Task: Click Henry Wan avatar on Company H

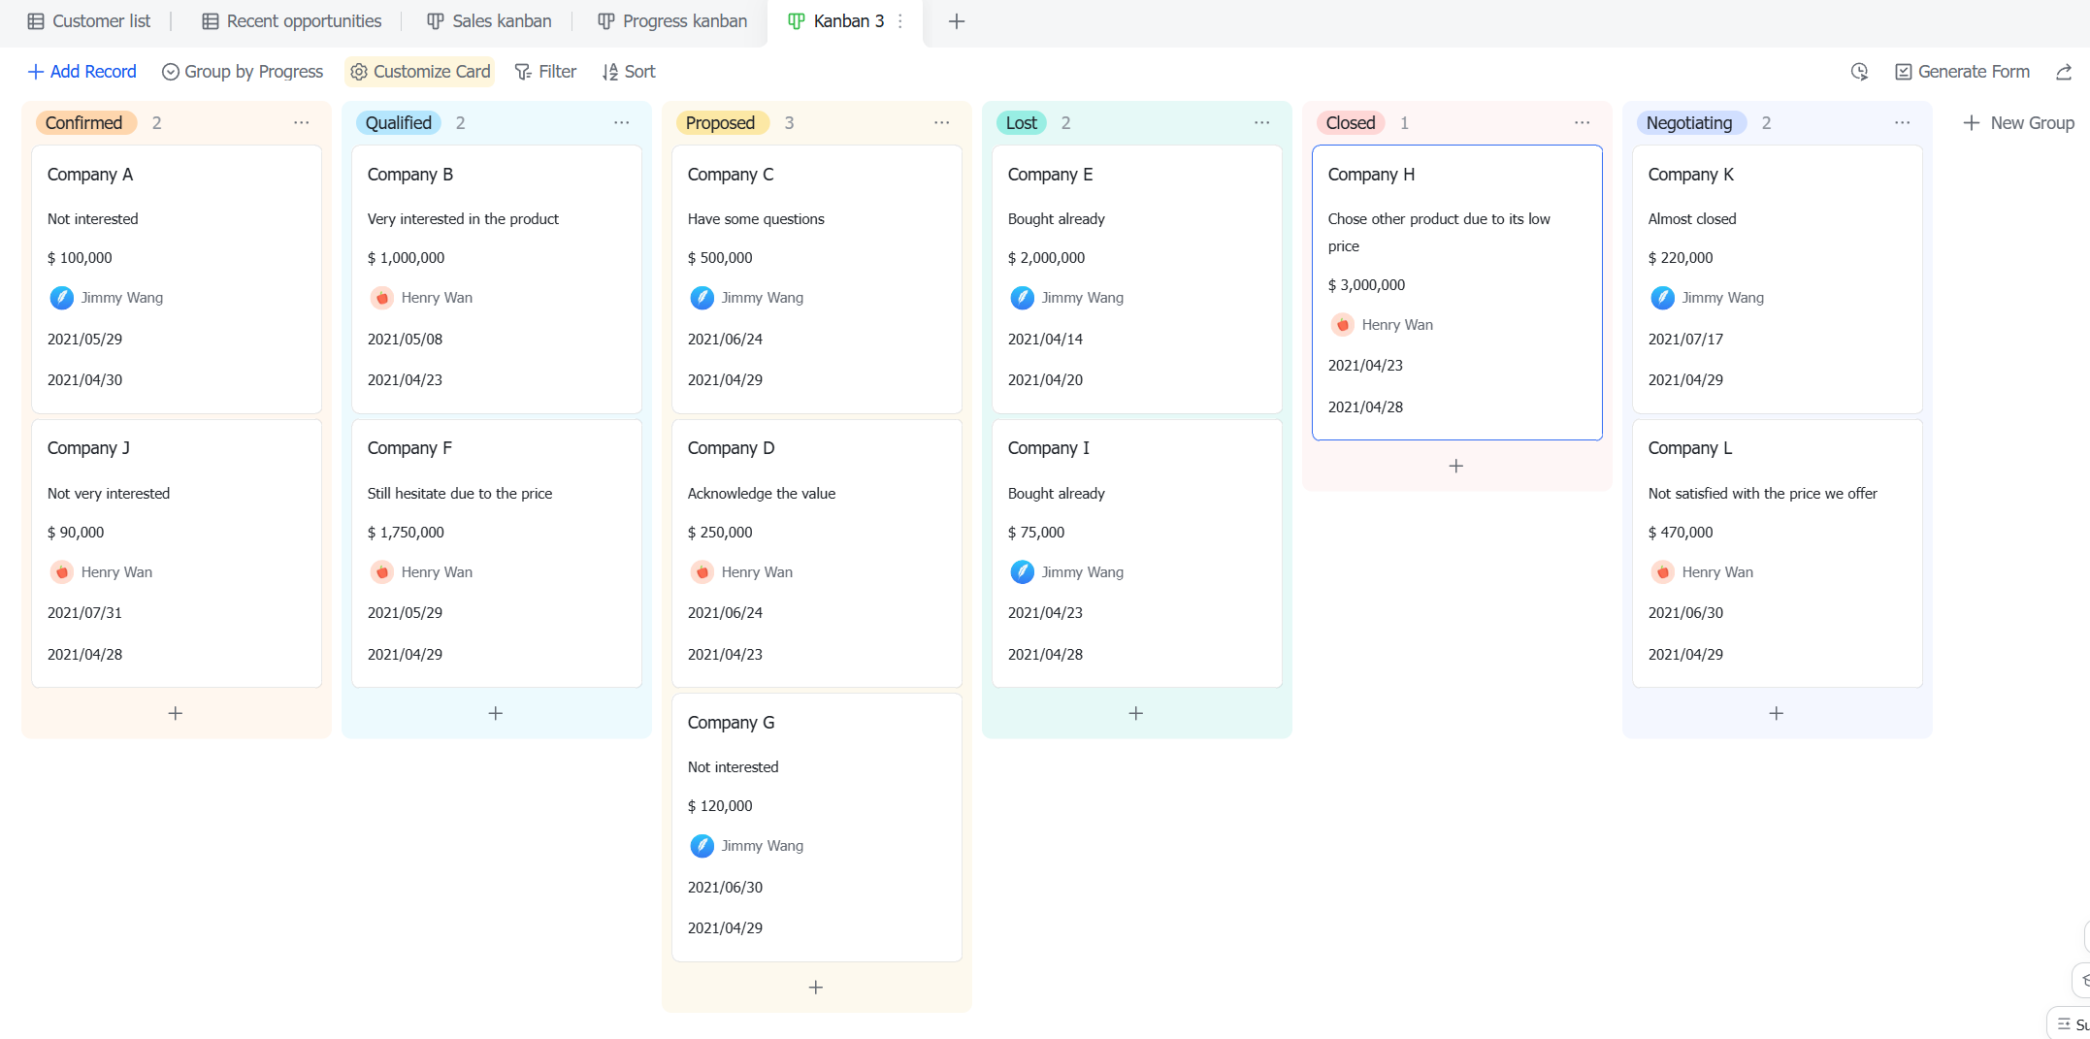Action: [x=1343, y=325]
